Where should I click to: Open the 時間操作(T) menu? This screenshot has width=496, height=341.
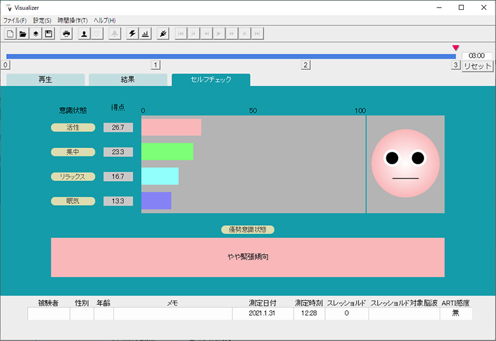[x=72, y=20]
